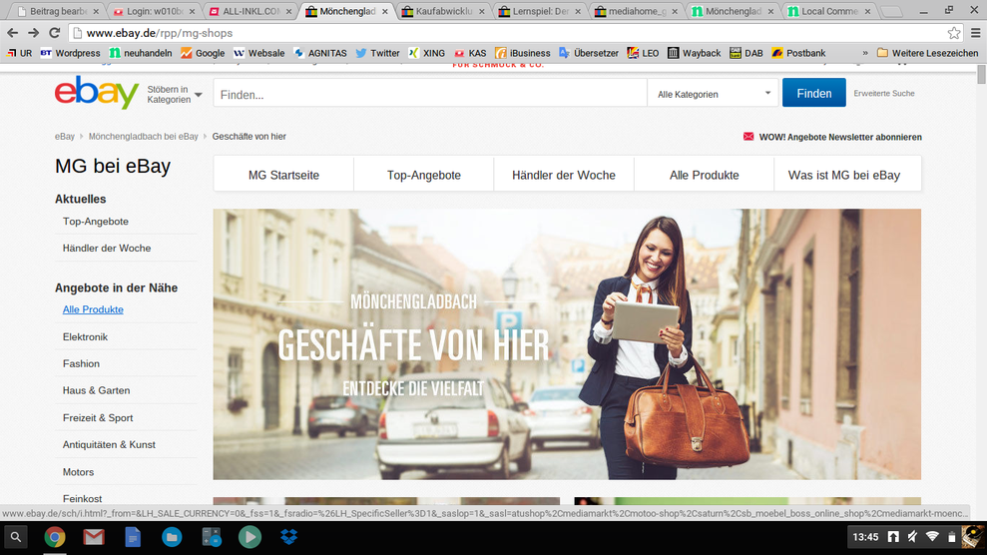Switch to the Local Commerce browser tab
Viewport: 987px width, 555px height.
tap(829, 11)
